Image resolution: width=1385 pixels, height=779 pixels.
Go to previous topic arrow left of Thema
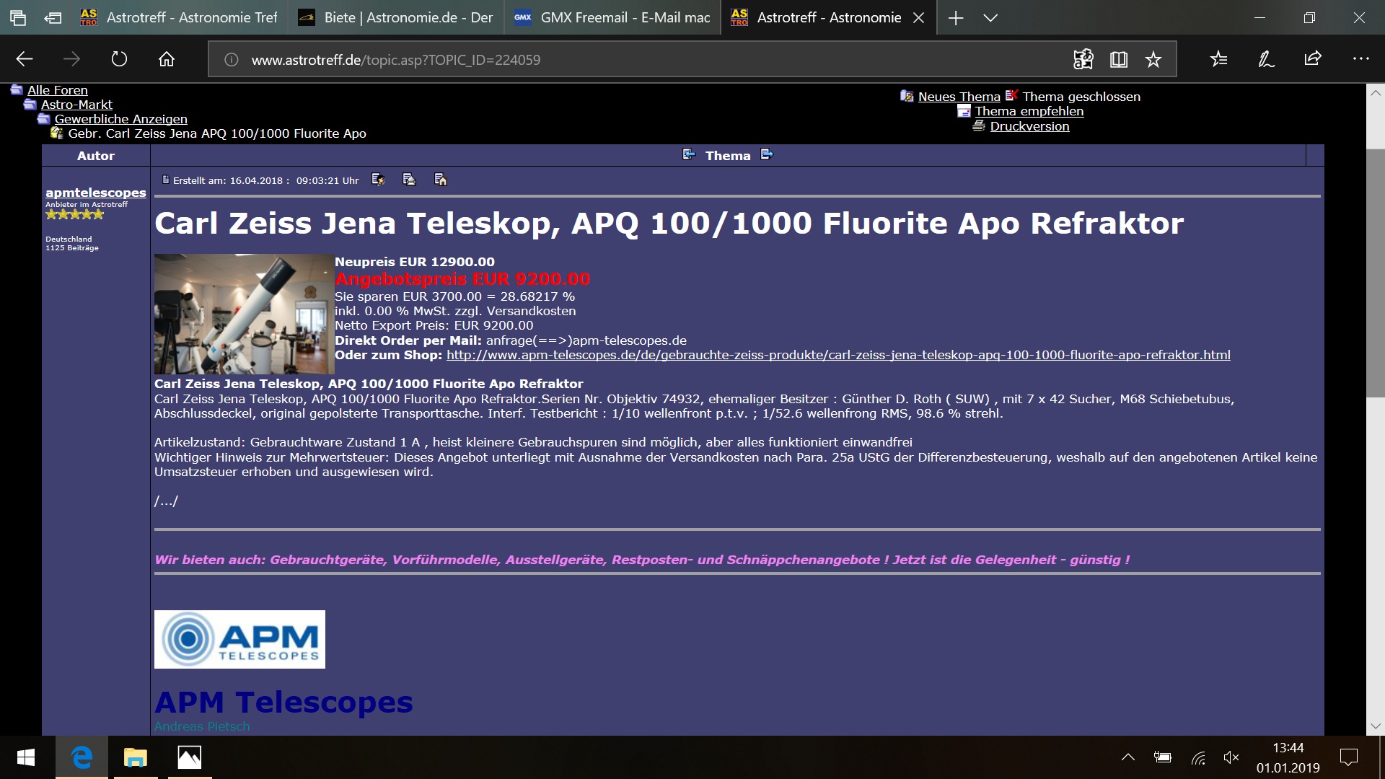689,154
